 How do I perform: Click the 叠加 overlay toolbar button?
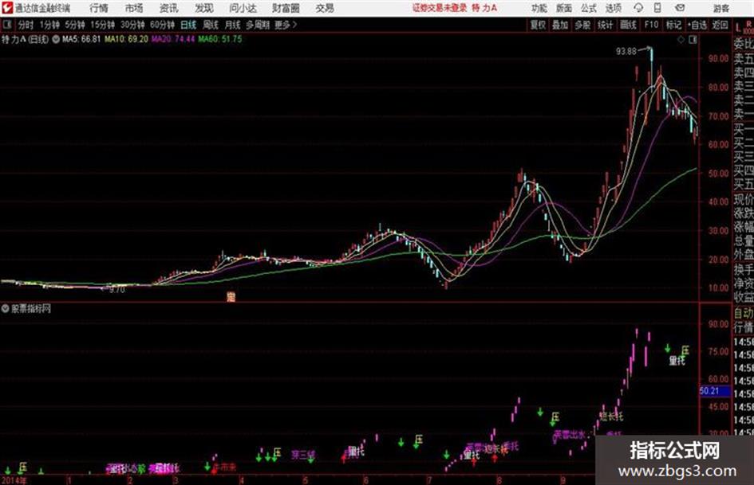pyautogui.click(x=560, y=25)
